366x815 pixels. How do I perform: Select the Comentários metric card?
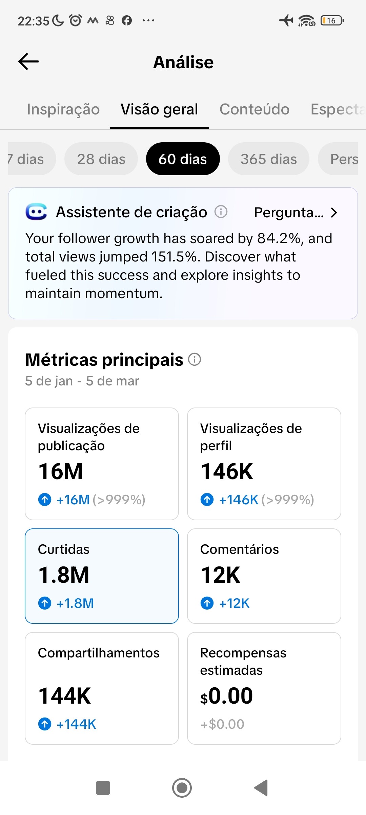coord(264,576)
